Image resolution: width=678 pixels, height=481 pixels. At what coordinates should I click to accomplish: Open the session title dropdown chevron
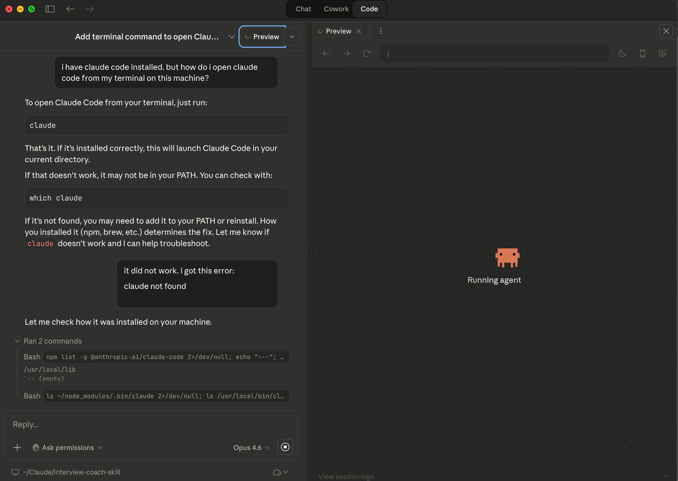pyautogui.click(x=231, y=37)
